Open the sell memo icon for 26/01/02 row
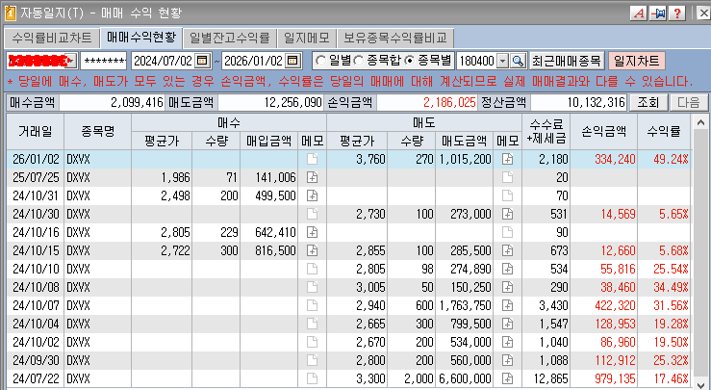711x390 pixels. (507, 159)
